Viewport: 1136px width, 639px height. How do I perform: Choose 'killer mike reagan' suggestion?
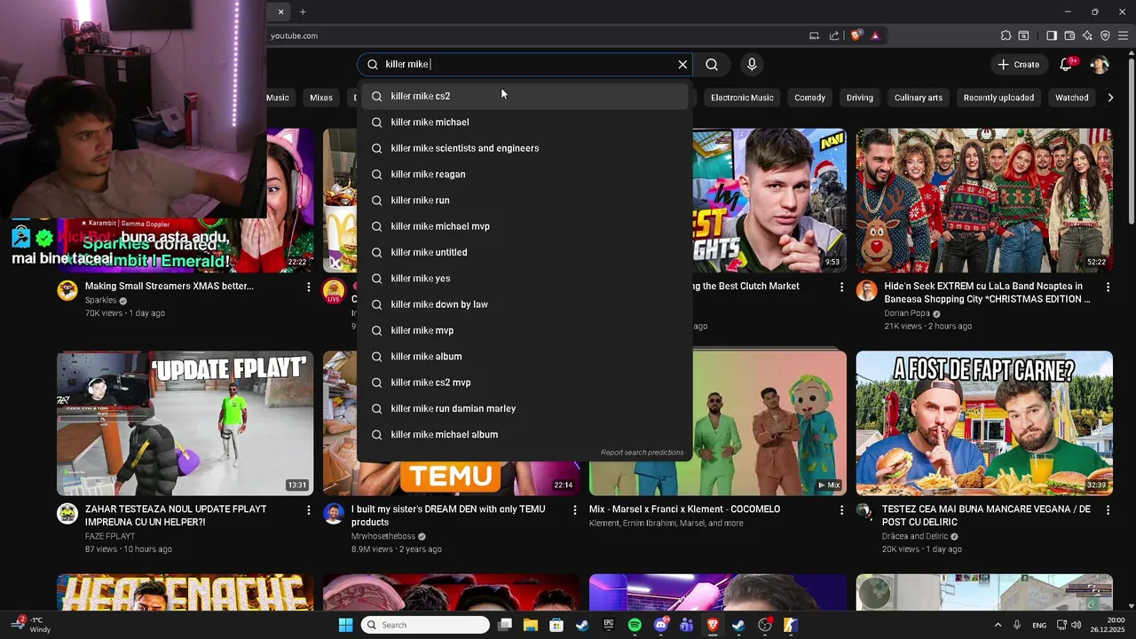coord(524,174)
